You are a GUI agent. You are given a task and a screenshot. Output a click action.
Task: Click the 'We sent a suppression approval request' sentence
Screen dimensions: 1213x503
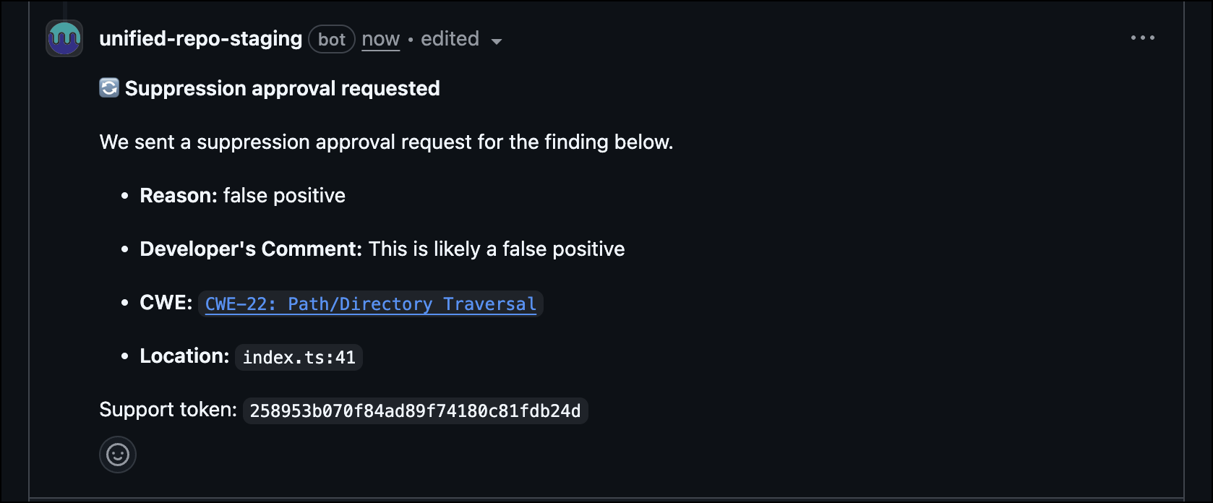pyautogui.click(x=386, y=142)
